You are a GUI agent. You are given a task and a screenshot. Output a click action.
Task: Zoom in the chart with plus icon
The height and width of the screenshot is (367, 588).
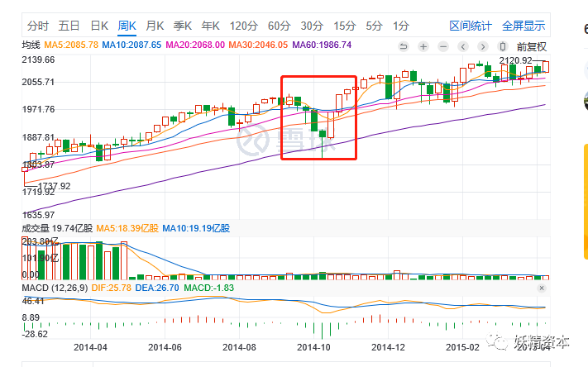423,46
